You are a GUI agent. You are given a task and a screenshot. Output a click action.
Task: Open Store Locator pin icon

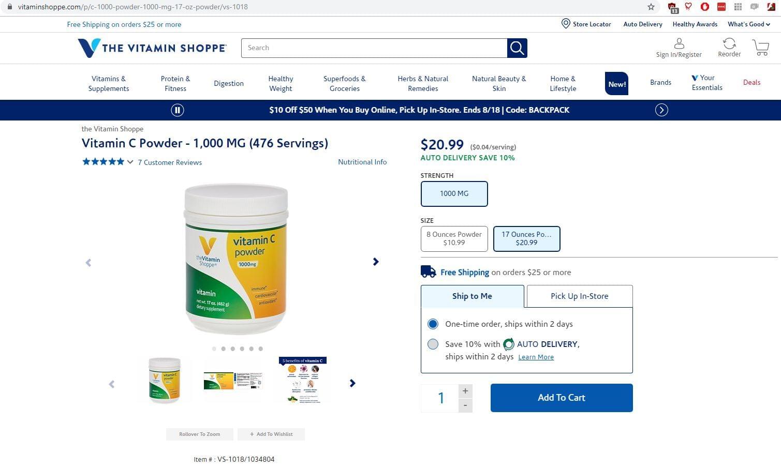click(566, 24)
